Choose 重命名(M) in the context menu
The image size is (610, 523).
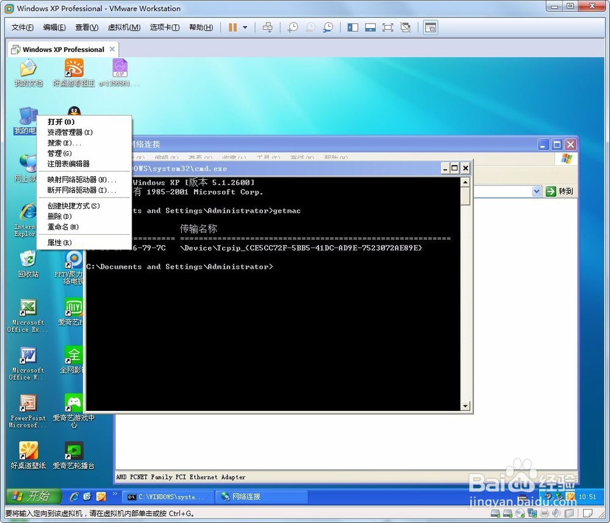(x=84, y=227)
